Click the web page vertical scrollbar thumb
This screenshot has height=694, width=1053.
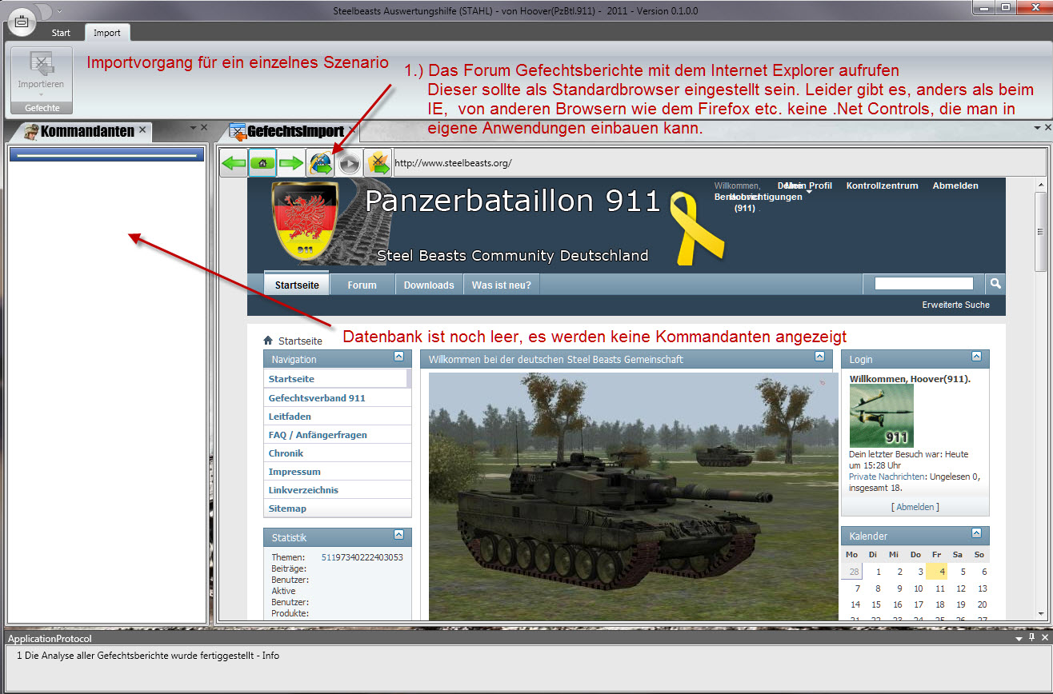1040,232
